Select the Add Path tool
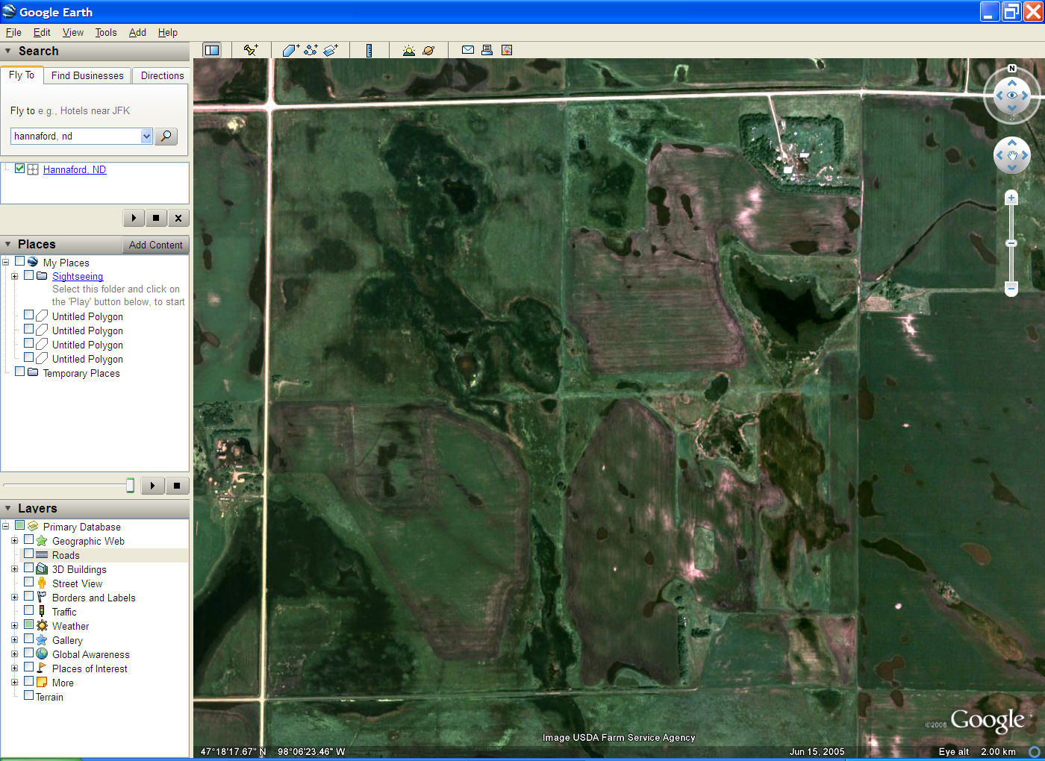Screen dimensions: 1045x761 311,50
